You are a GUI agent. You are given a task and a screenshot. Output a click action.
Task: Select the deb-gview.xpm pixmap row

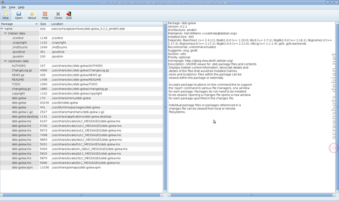[81, 167]
